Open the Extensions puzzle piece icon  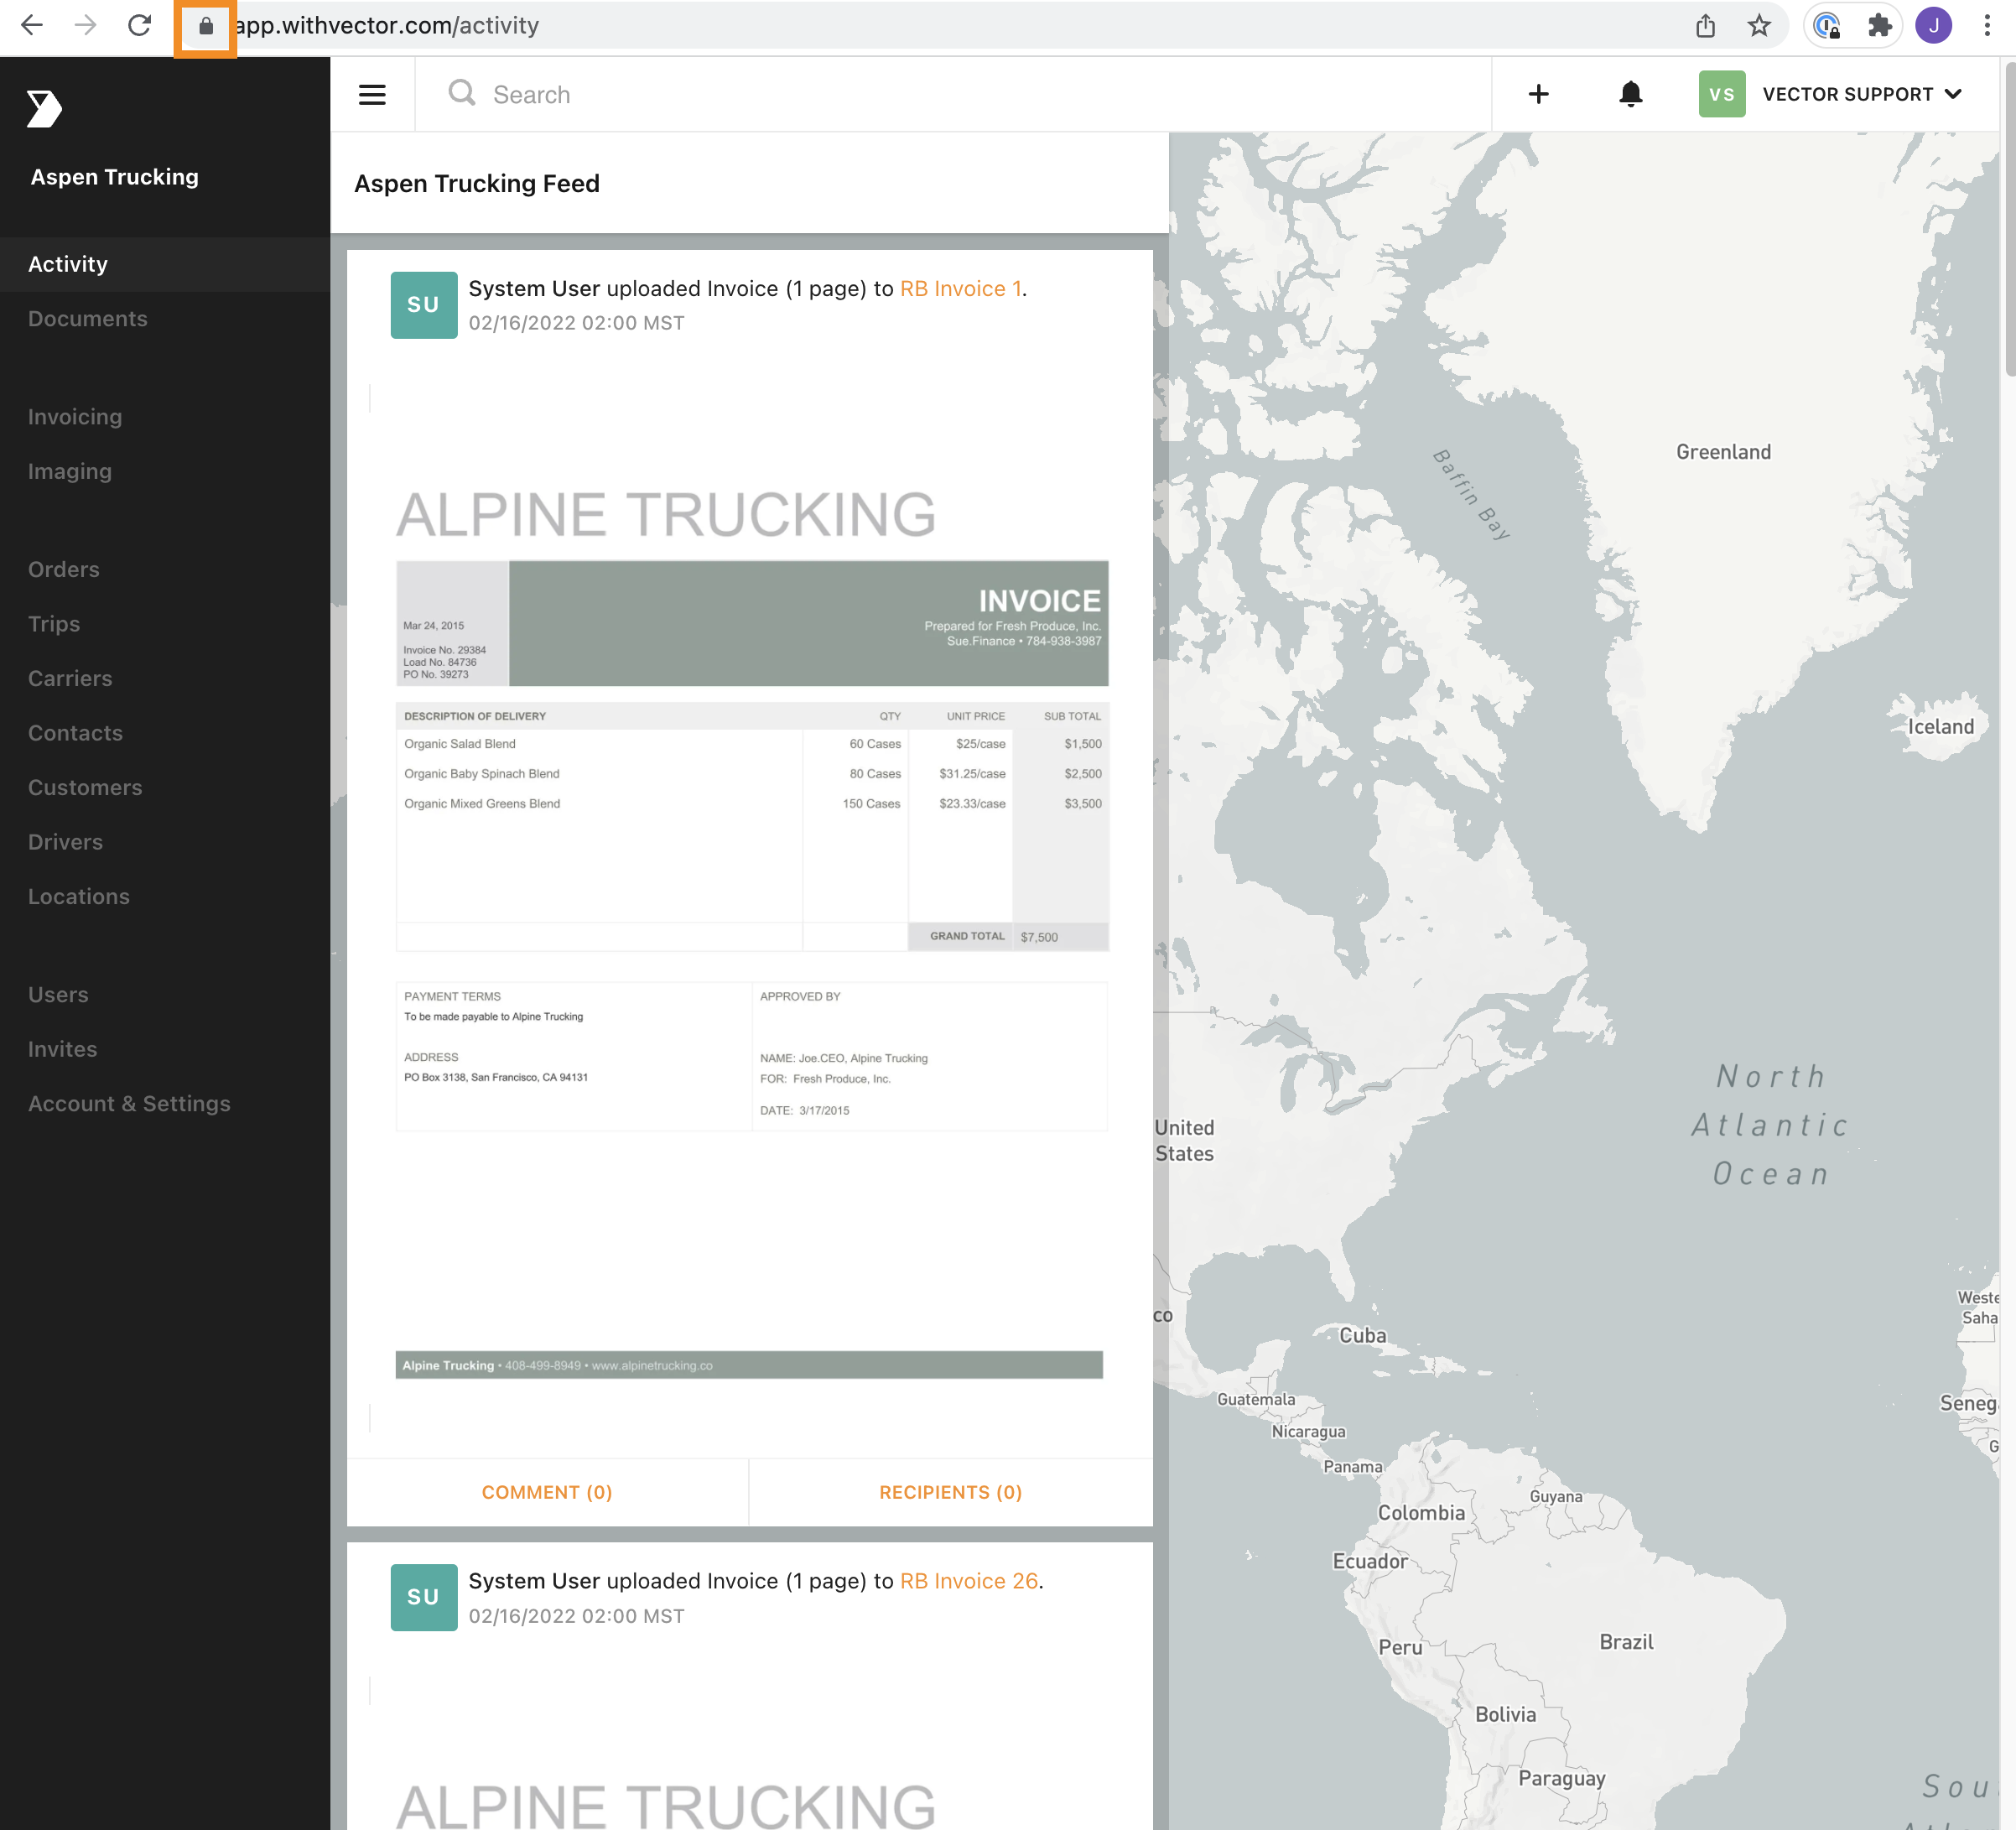tap(1880, 26)
